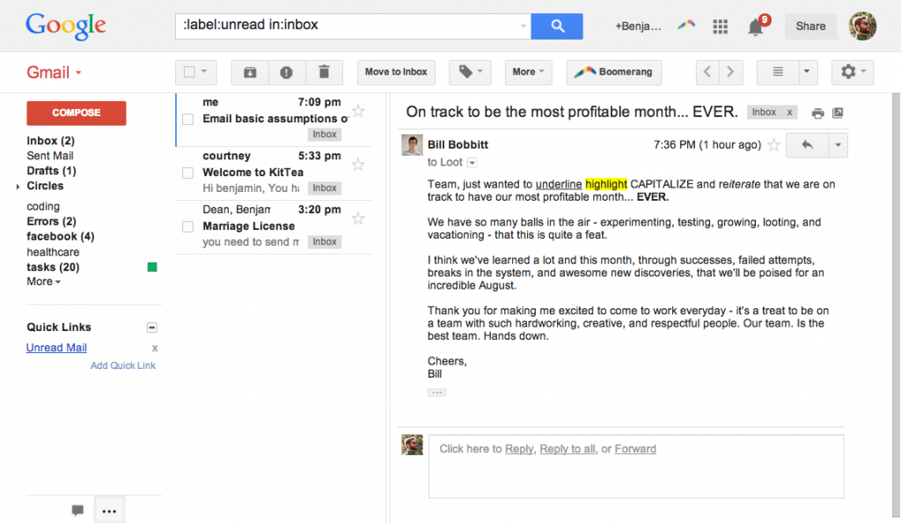Click Reply to all link
This screenshot has height=523, width=901.
(568, 449)
